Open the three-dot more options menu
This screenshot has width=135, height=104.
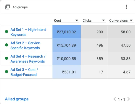pos(126,7)
